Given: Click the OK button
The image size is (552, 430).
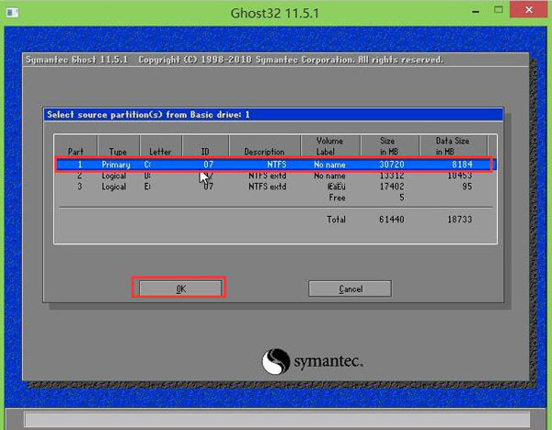Looking at the screenshot, I should click(180, 289).
